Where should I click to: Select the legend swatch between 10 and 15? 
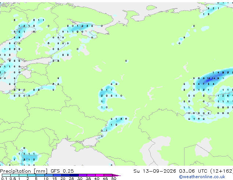click(49, 175)
